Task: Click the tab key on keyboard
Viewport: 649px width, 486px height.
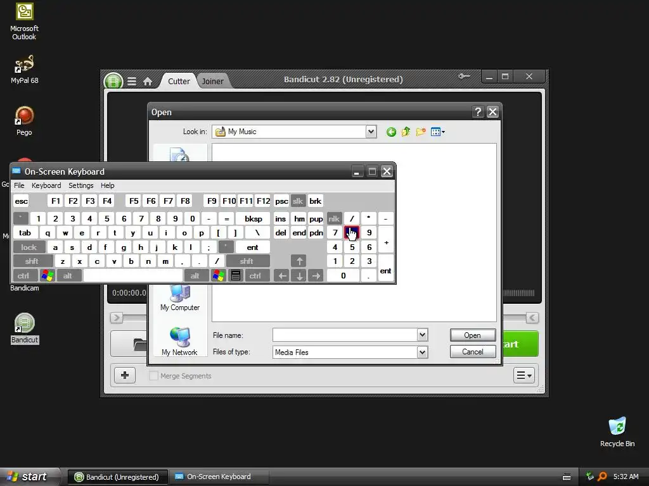Action: 25,233
